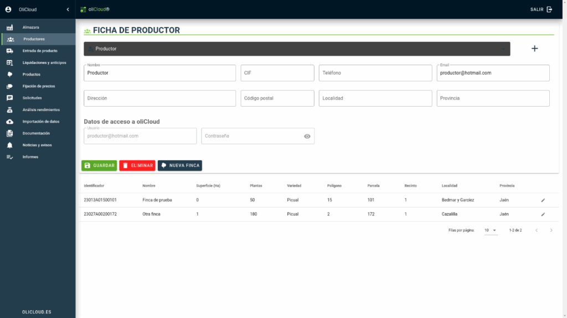The image size is (567, 318).
Task: Open Almazara from sidebar icon
Action: coord(9,27)
